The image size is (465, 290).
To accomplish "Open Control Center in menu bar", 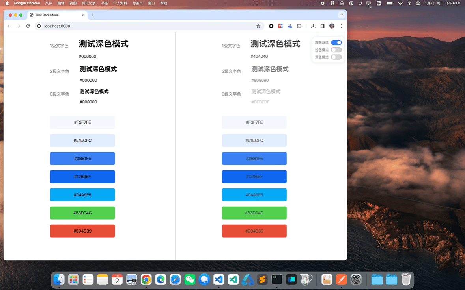I will [x=418, y=3].
